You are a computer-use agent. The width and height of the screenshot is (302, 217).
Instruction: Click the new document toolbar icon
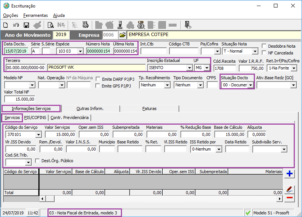(6, 25)
